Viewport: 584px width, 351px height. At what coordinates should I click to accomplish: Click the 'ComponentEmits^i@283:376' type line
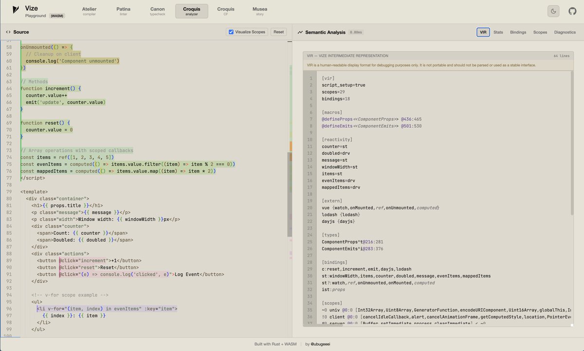[352, 248]
